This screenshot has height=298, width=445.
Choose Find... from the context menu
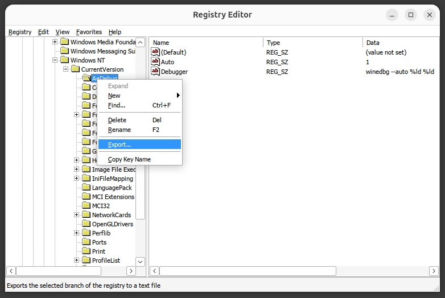pos(139,105)
